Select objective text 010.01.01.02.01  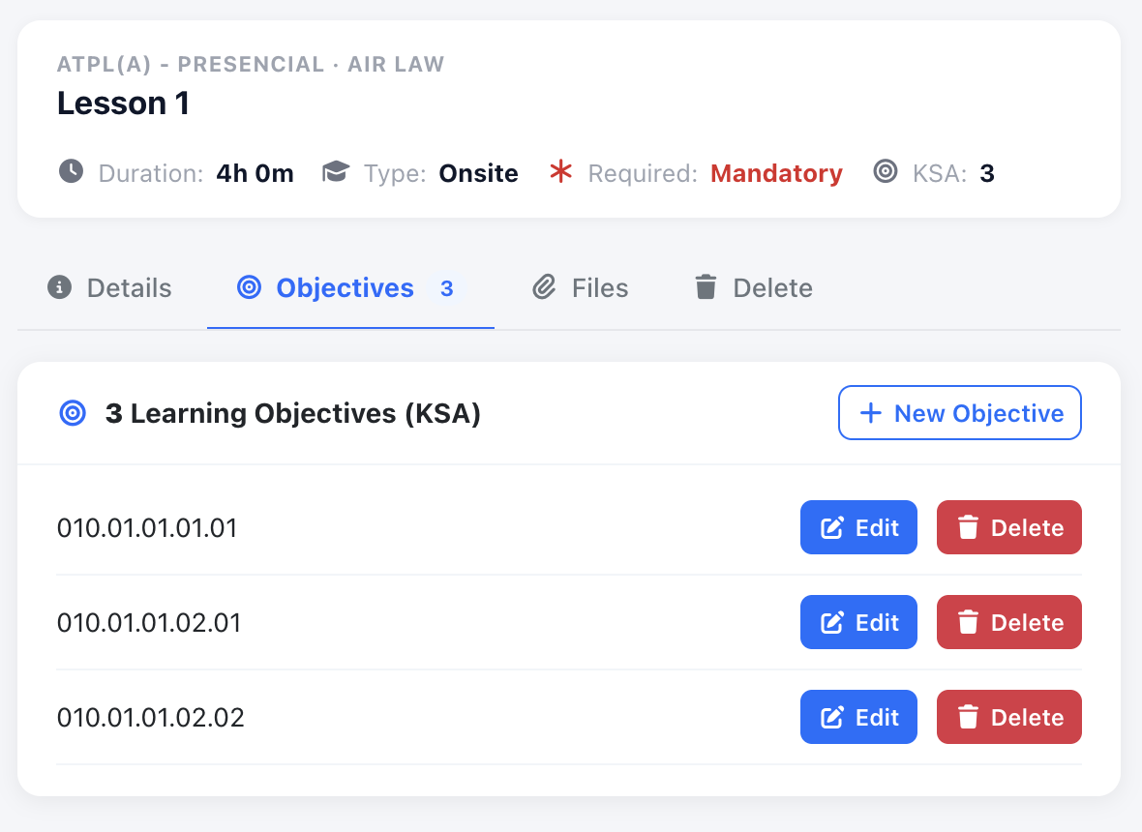click(x=149, y=623)
